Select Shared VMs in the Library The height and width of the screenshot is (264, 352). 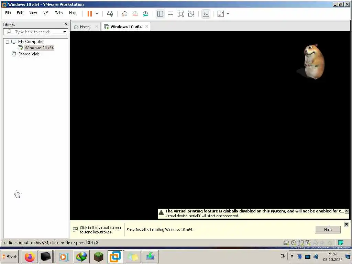29,54
